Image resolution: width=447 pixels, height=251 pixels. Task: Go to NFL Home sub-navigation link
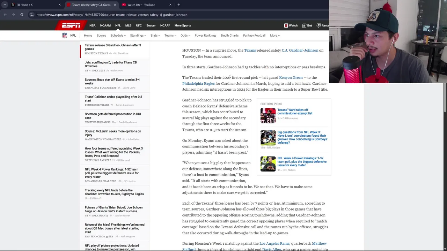pyautogui.click(x=88, y=36)
